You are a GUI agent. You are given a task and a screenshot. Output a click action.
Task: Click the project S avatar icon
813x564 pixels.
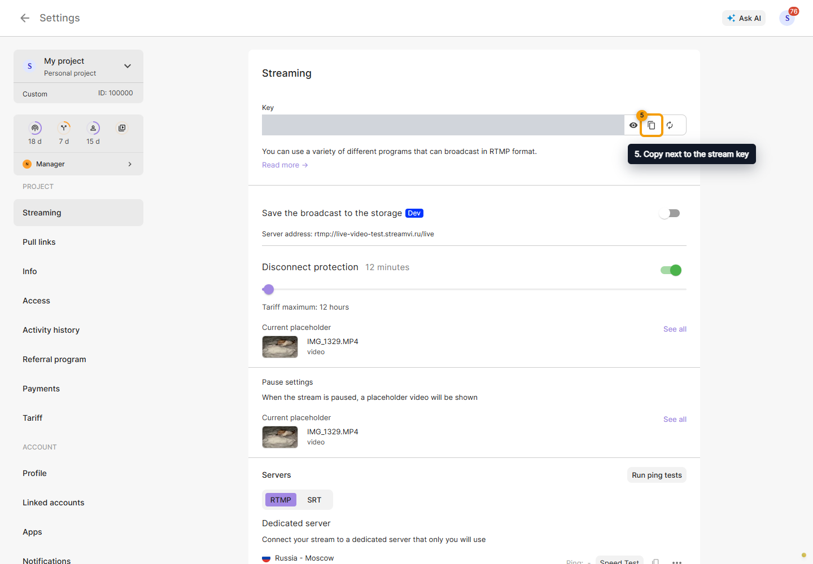point(30,66)
